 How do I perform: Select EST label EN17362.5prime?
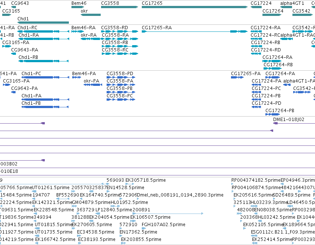click(x=138, y=232)
